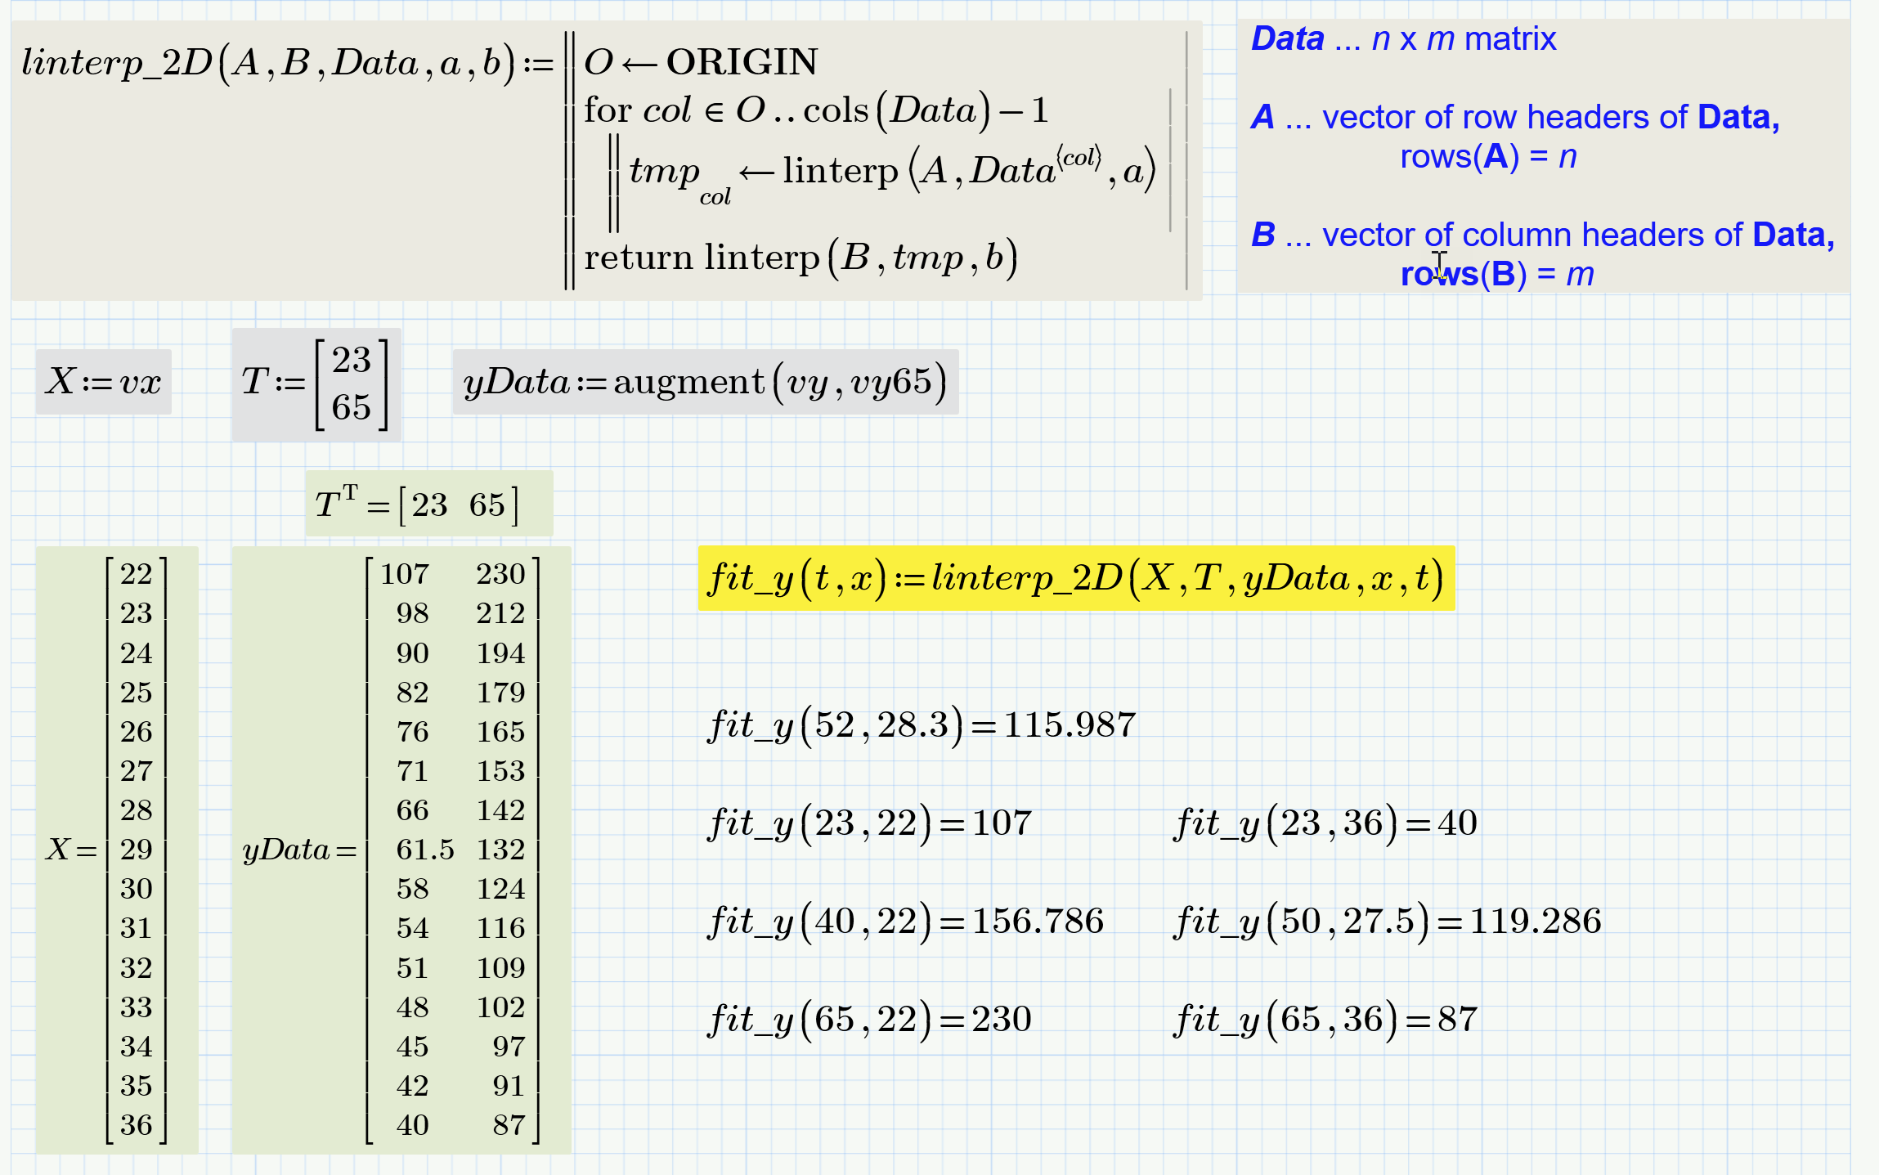Image resolution: width=1879 pixels, height=1175 pixels.
Task: Click the blue 'Data ... n x m matrix' text
Action: pyautogui.click(x=1403, y=39)
